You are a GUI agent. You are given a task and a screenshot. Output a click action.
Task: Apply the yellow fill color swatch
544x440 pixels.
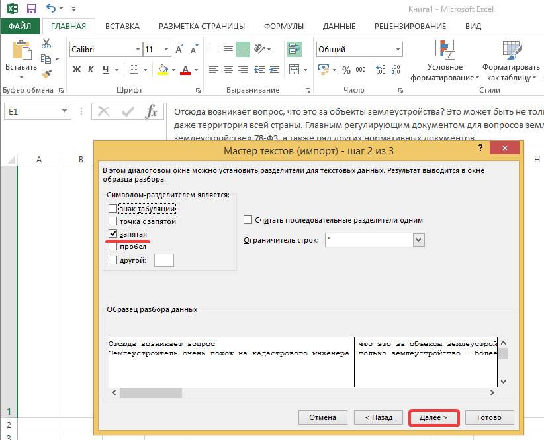click(x=161, y=70)
